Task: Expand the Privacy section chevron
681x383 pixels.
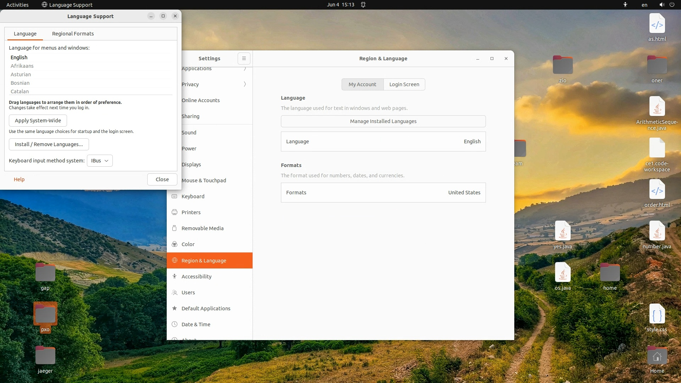Action: (x=245, y=84)
